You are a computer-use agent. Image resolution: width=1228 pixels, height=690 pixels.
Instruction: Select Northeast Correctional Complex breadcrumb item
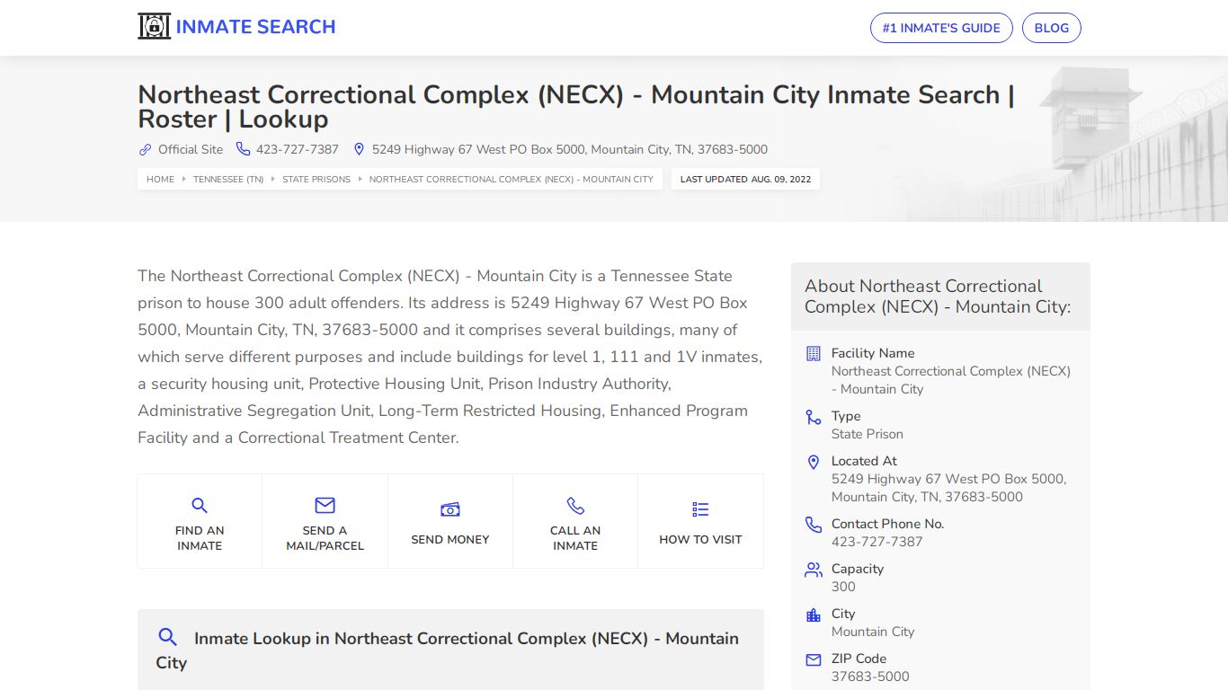click(512, 179)
